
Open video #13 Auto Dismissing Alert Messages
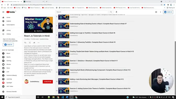click(97, 79)
